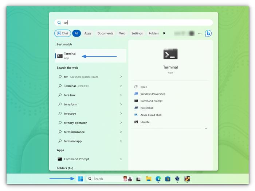The width and height of the screenshot is (255, 191).
Task: Expand the Command Prompt app result arrow
Action: [x=121, y=159]
